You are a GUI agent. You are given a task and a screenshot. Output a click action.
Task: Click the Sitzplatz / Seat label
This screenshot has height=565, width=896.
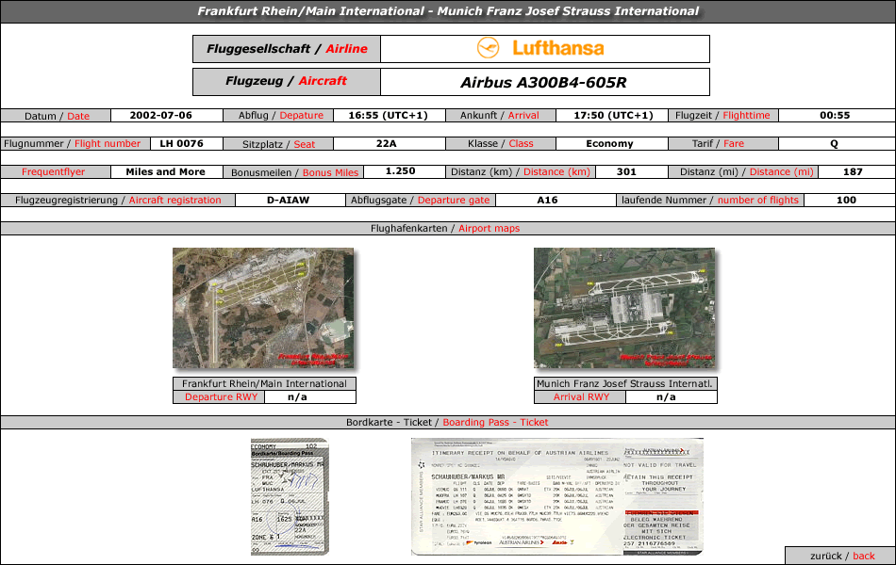coord(278,144)
